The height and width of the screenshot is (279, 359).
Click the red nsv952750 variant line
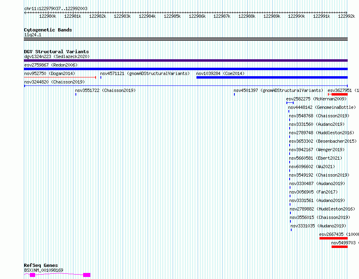click(60, 77)
